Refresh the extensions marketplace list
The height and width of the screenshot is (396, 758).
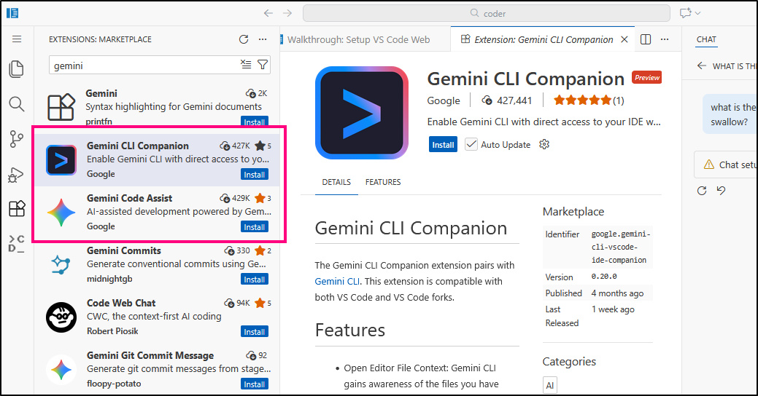[244, 39]
